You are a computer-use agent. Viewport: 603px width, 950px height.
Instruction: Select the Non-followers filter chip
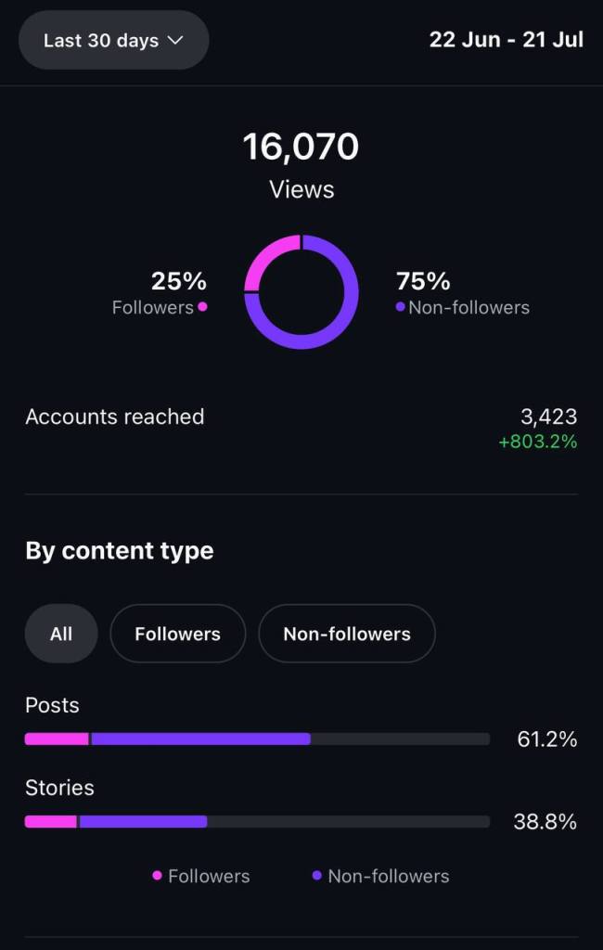pos(346,634)
